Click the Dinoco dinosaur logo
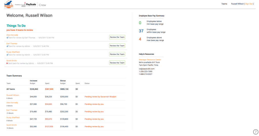 point(9,4)
